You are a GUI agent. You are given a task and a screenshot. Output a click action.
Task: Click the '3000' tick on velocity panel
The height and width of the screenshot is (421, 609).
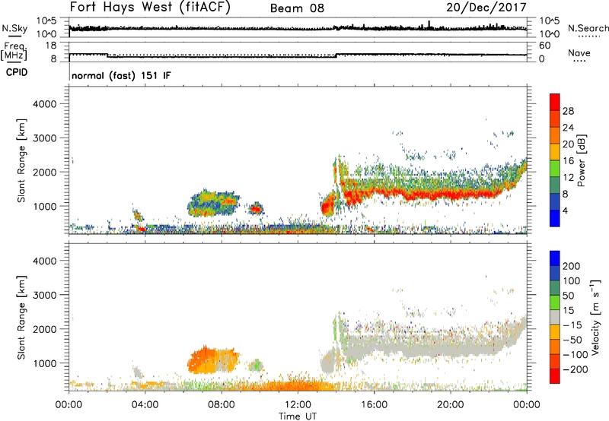pyautogui.click(x=44, y=295)
